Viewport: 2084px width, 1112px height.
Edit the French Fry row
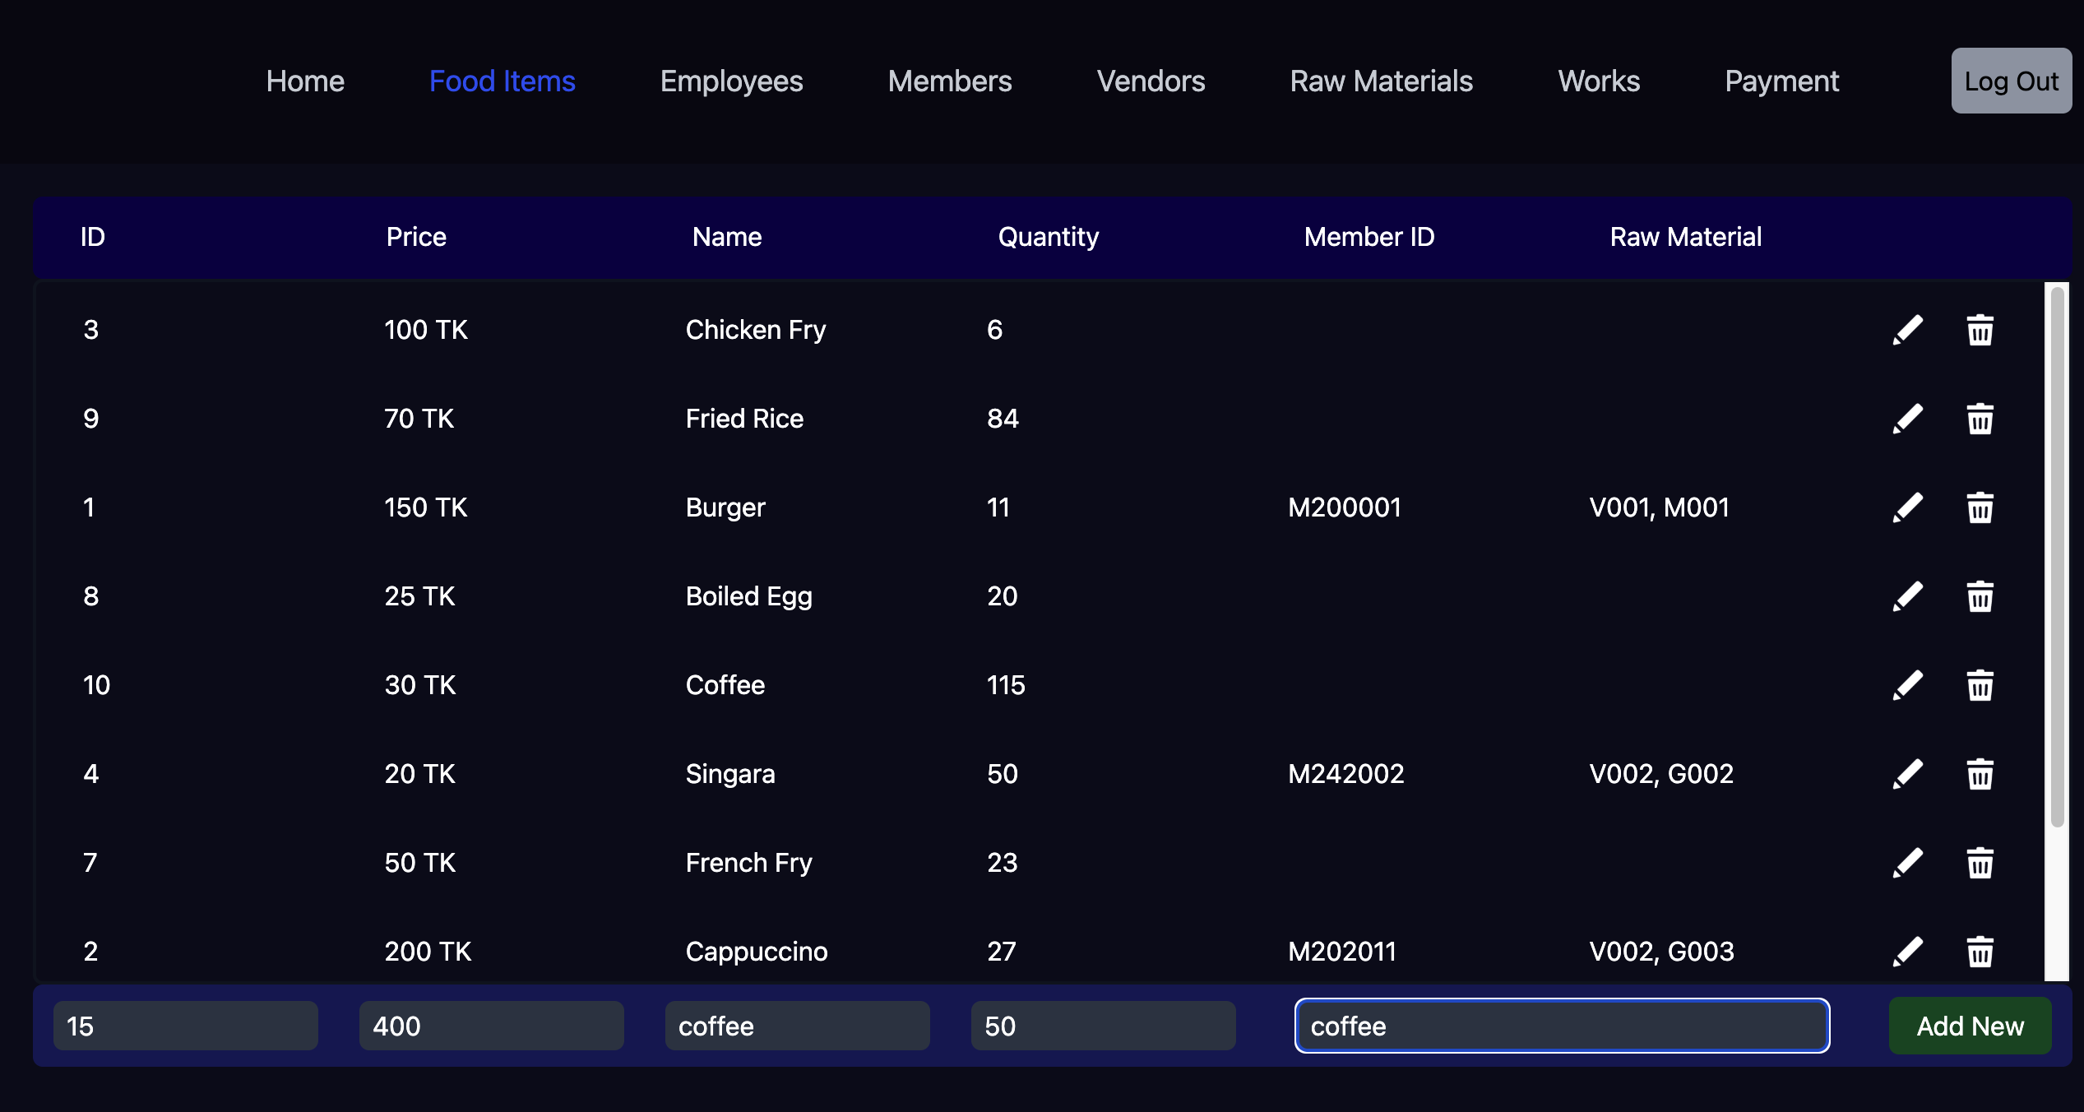coord(1908,863)
